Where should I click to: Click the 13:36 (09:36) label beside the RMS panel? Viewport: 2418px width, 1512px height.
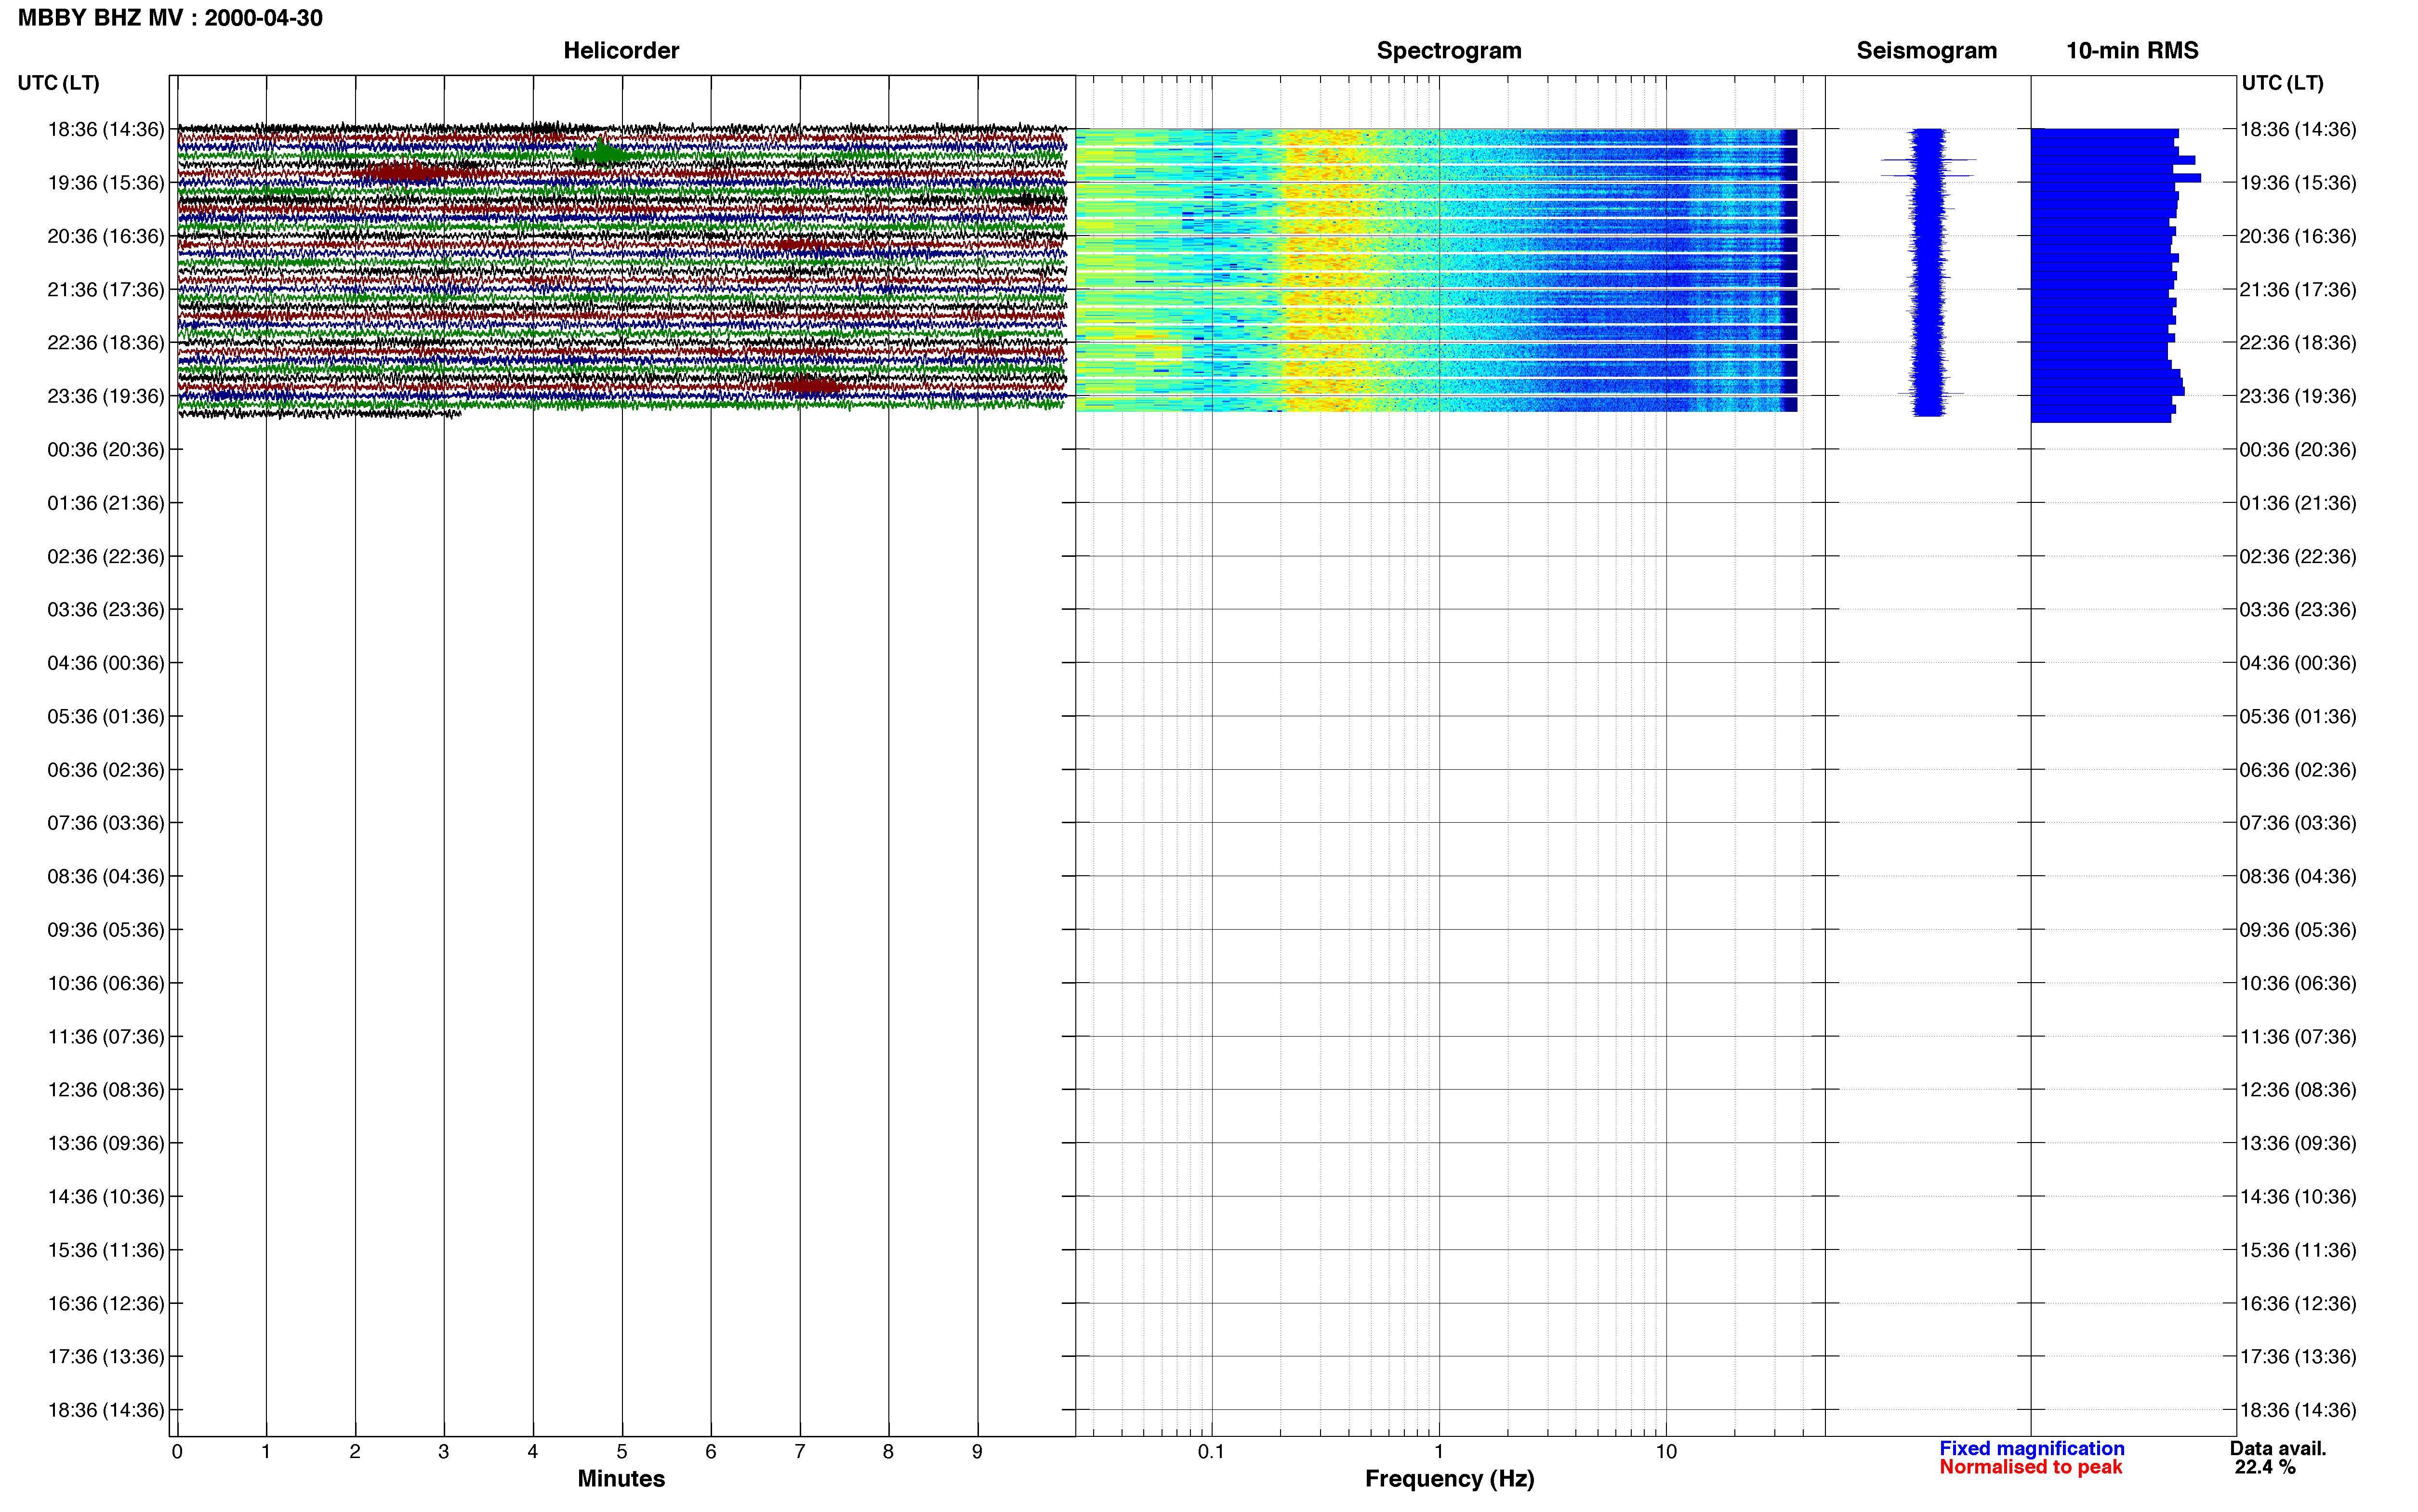[2298, 1143]
